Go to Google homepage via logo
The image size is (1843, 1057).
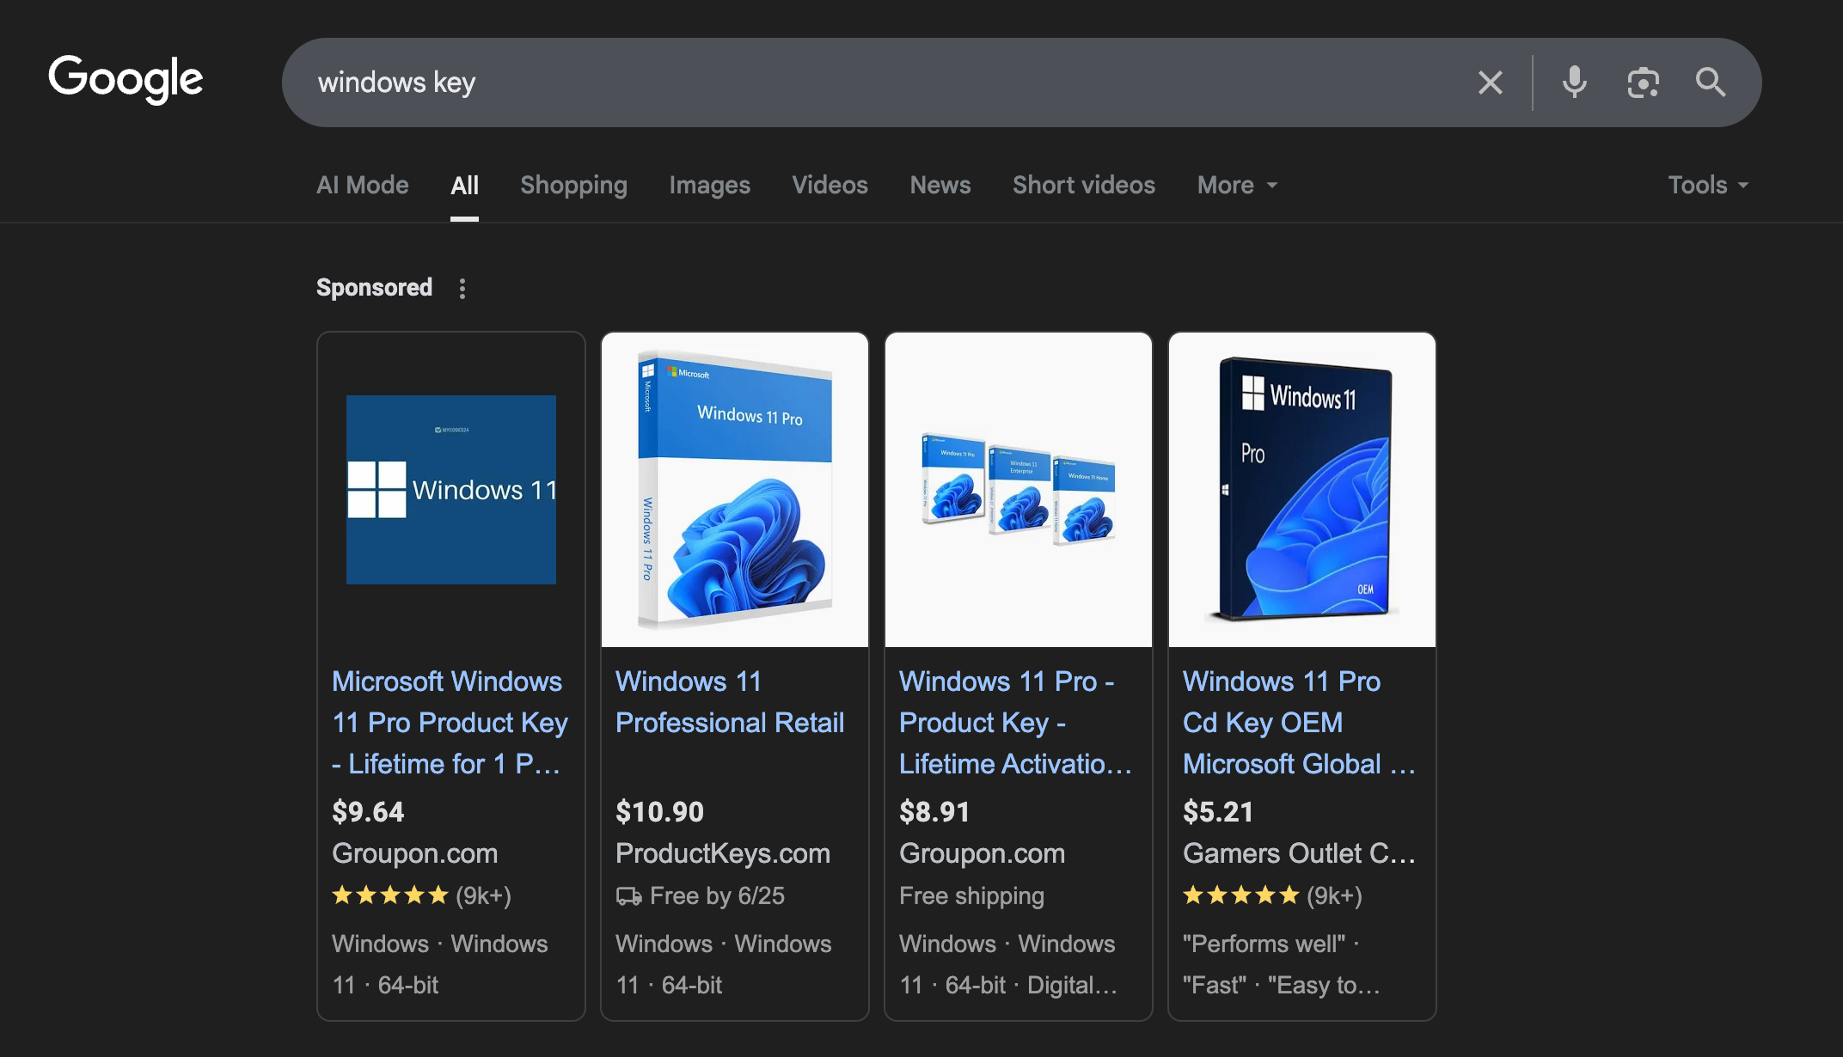[126, 79]
